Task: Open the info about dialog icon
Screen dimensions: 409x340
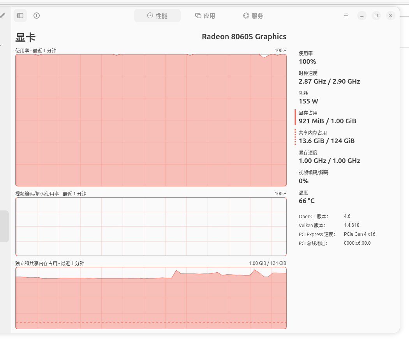Action: (x=37, y=16)
